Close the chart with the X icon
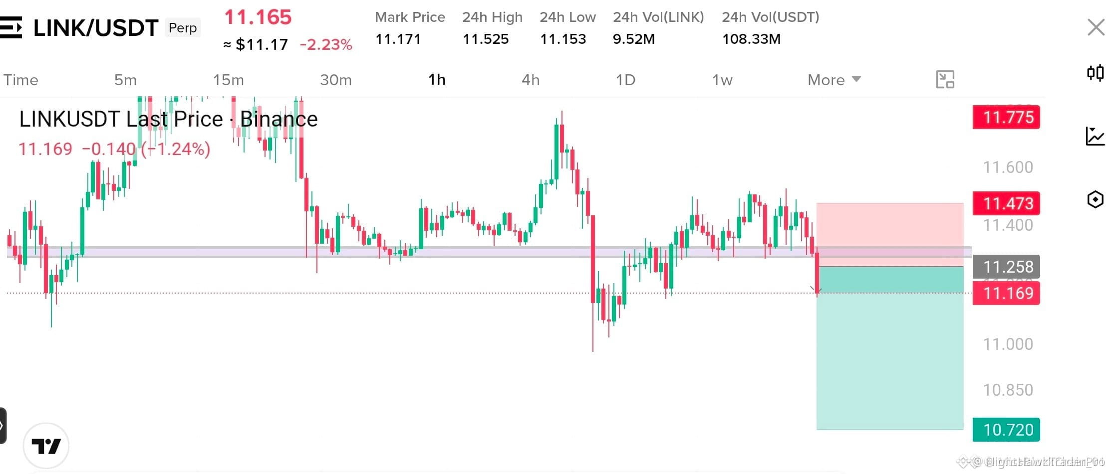1109x474 pixels. pos(1096,27)
